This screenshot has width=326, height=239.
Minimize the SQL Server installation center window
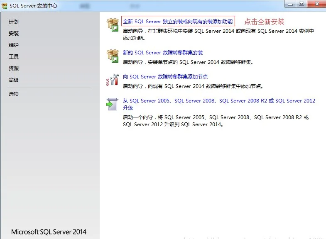pos(290,4)
